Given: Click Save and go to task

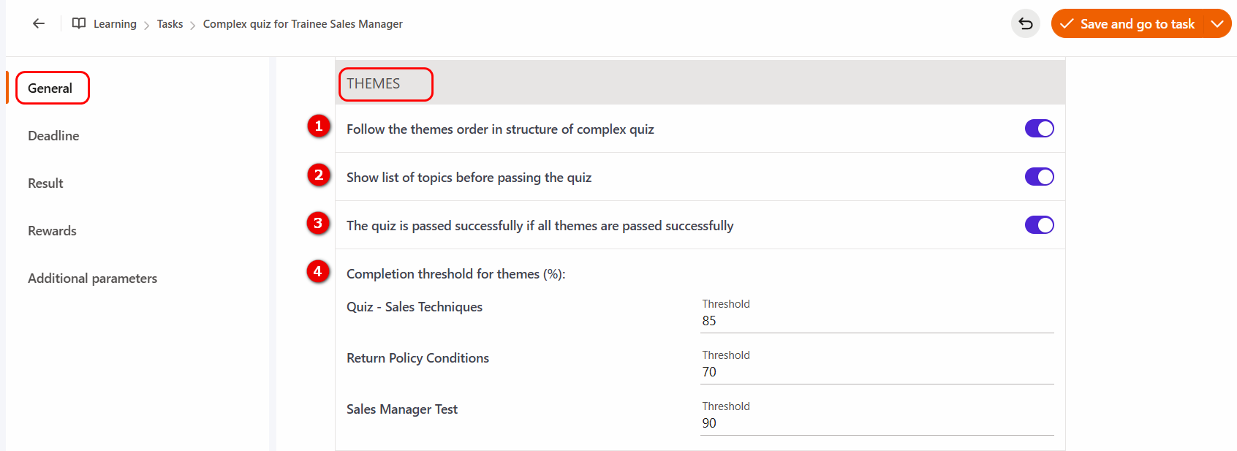Looking at the screenshot, I should coord(1137,24).
